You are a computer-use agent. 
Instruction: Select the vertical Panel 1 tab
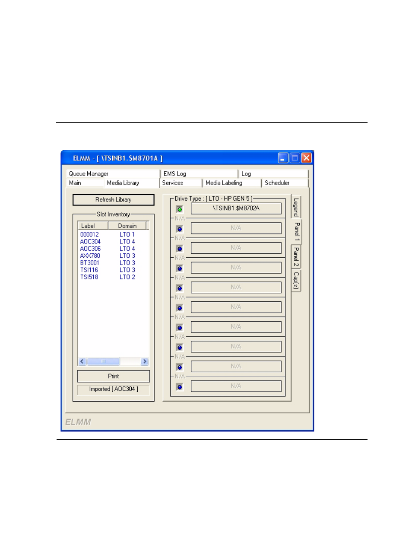(x=297, y=232)
